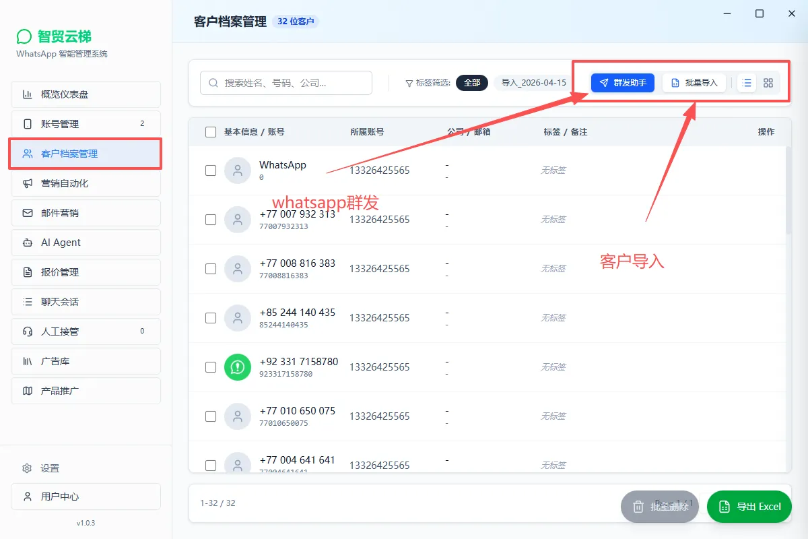Image resolution: width=808 pixels, height=539 pixels.
Task: Click the 无标签 cell for +92 331 7158780
Action: point(553,367)
